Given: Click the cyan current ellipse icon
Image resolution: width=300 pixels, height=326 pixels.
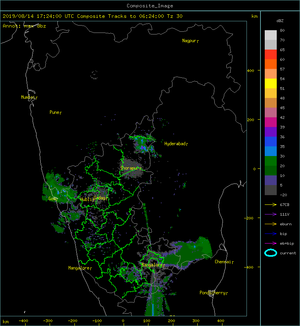Looking at the screenshot, I should tap(271, 253).
